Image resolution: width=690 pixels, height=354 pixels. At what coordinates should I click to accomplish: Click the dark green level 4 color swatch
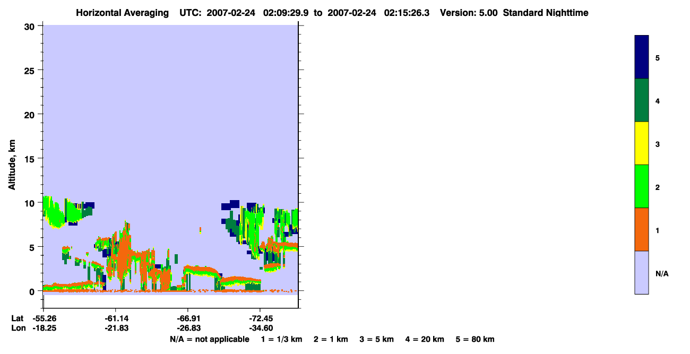point(642,100)
